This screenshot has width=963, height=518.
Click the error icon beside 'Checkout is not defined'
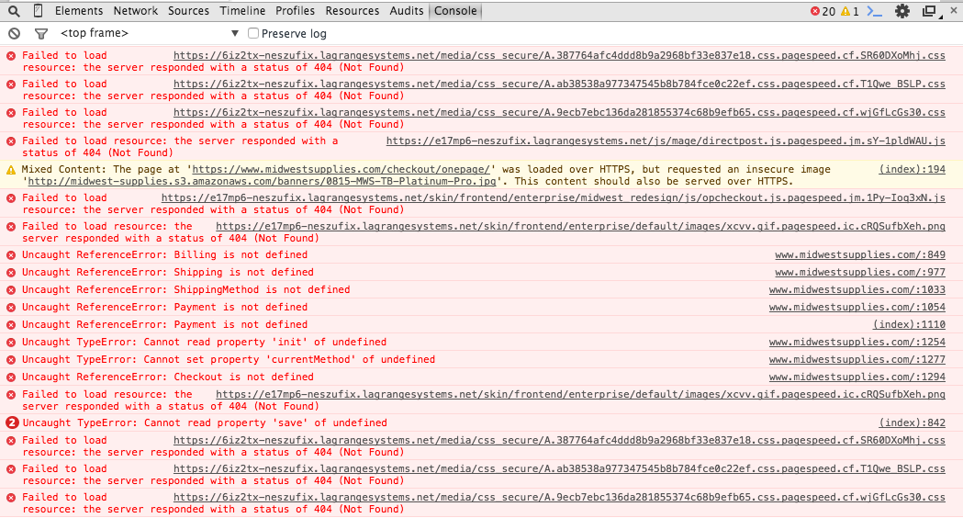[11, 377]
